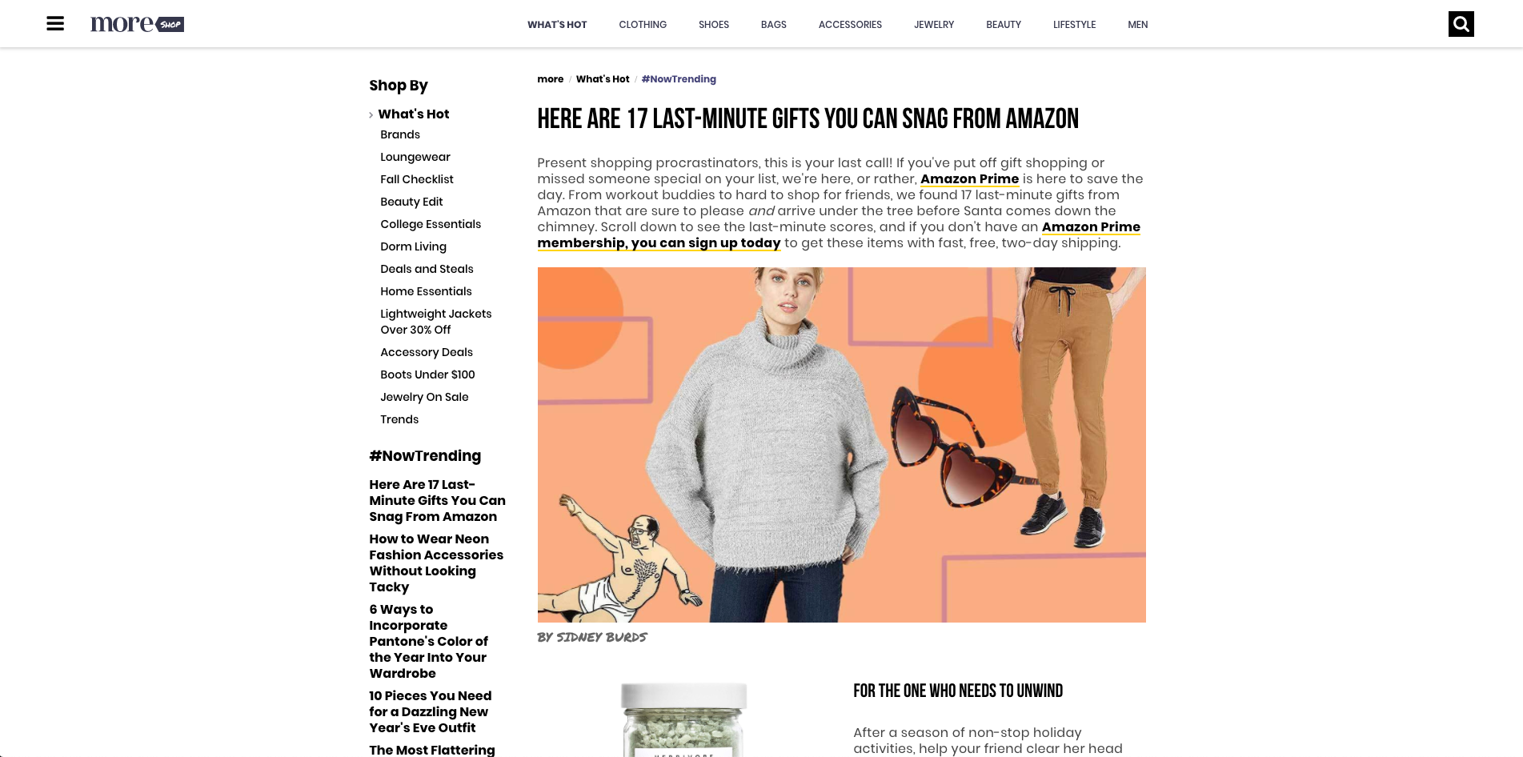Click the Amazon Prime membership sign up link

pyautogui.click(x=839, y=235)
